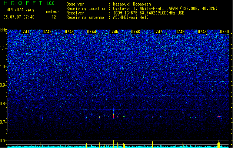Click the 0750 time marker

tap(224, 32)
